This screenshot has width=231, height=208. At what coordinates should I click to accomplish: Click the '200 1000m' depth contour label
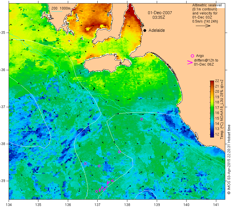61,8
